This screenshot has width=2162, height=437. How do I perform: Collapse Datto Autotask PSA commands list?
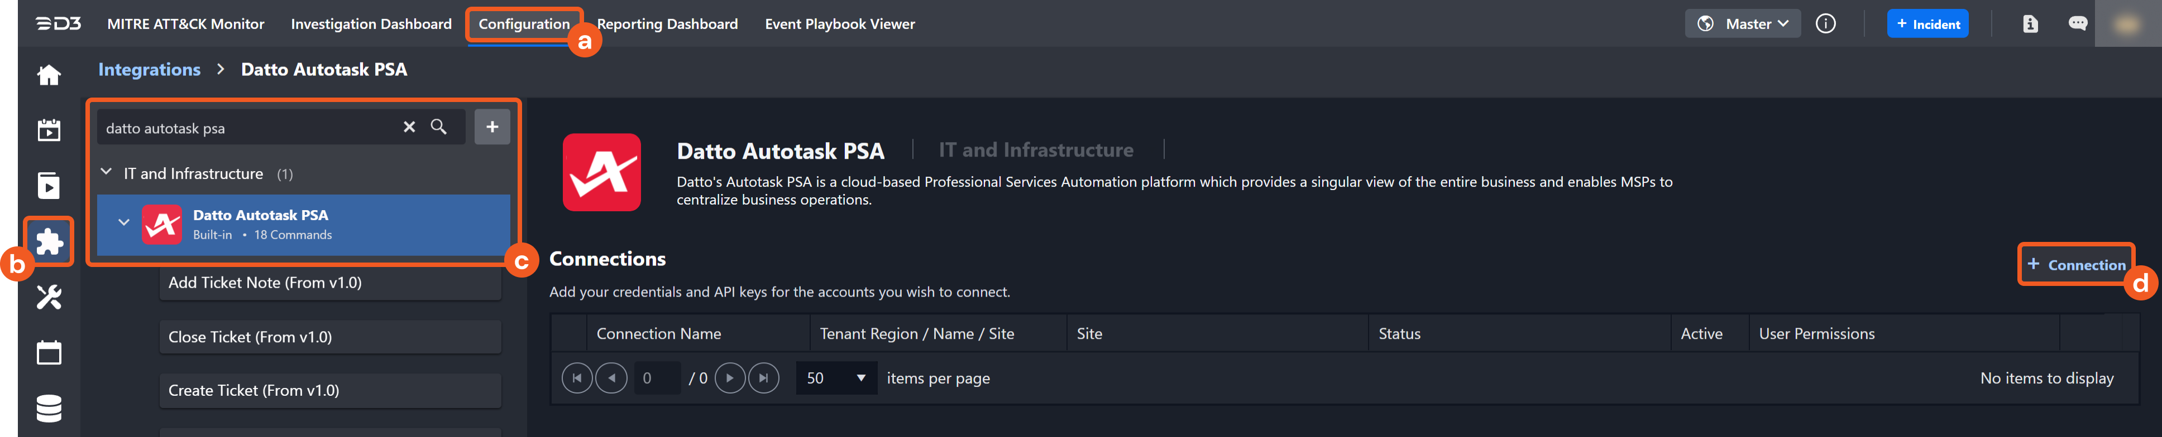pyautogui.click(x=123, y=224)
